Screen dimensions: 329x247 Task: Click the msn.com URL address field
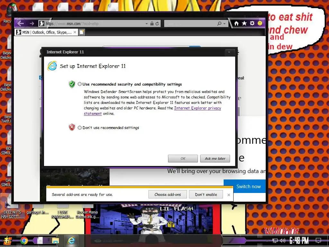[x=94, y=23]
